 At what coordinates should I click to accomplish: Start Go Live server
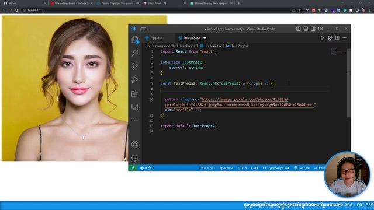click(302, 168)
